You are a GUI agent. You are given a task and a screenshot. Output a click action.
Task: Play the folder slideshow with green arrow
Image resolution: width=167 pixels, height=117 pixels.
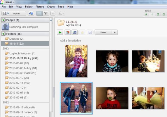60,32
